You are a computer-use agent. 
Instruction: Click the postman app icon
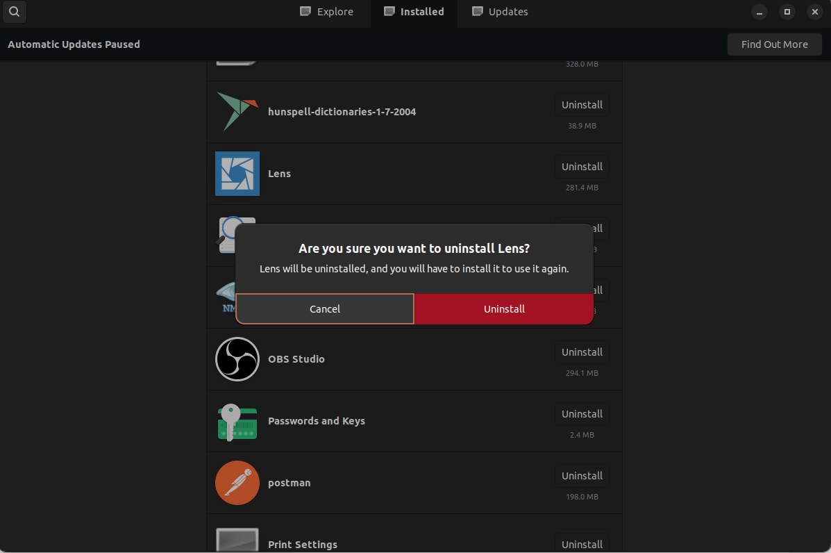point(237,483)
